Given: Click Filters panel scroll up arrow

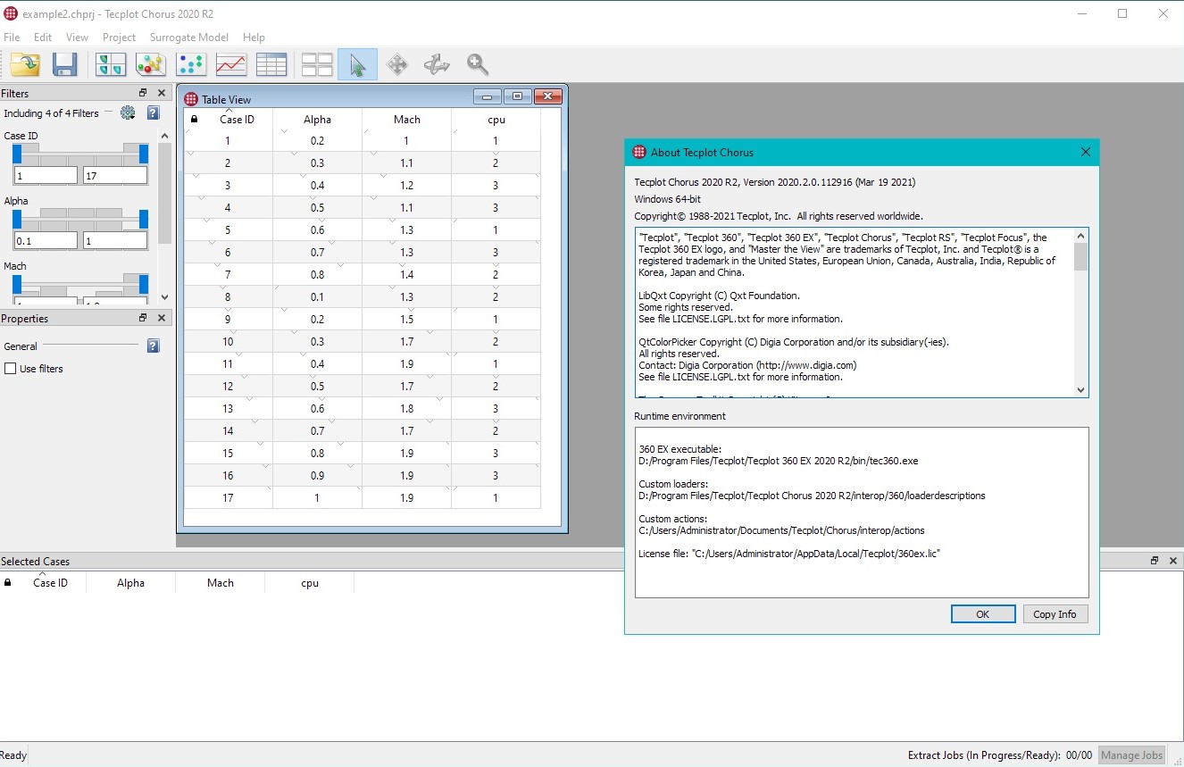Looking at the screenshot, I should [x=164, y=136].
